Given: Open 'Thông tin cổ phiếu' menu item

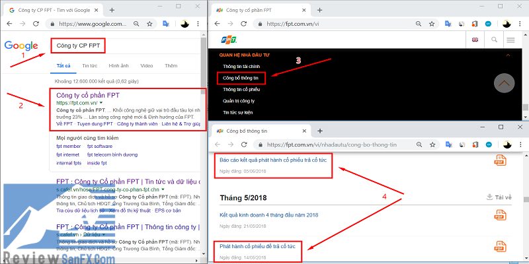Looking at the screenshot, I should (241, 90).
